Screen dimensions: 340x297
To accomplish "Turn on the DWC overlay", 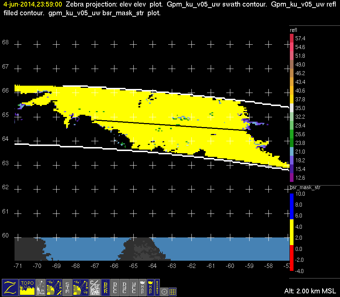I will [x=125, y=287].
